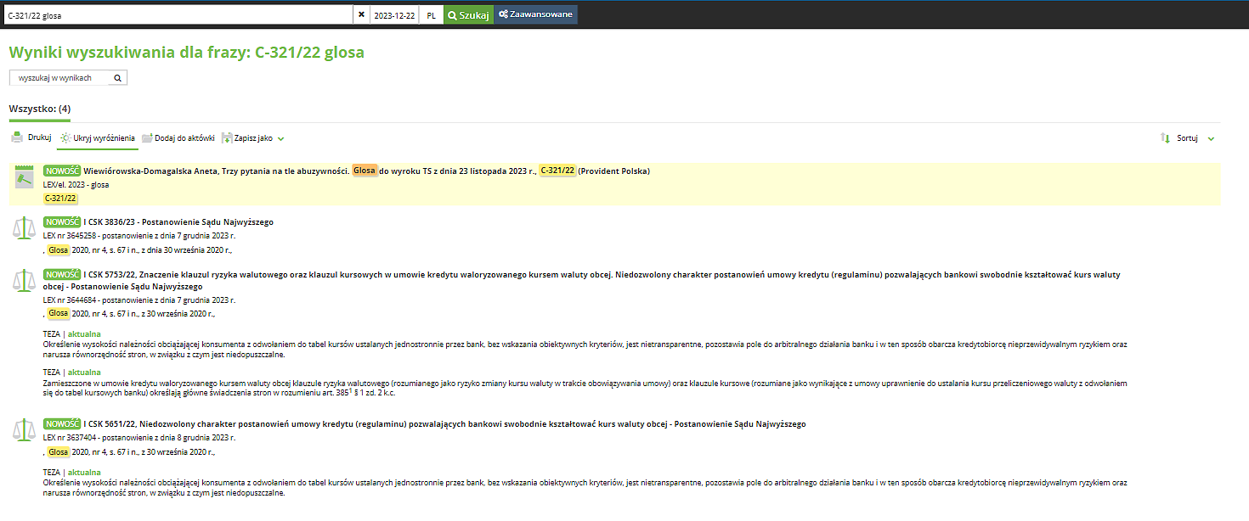Click the 'Dodaj do aktówki' folder icon
1249x521 pixels.
[x=148, y=137]
